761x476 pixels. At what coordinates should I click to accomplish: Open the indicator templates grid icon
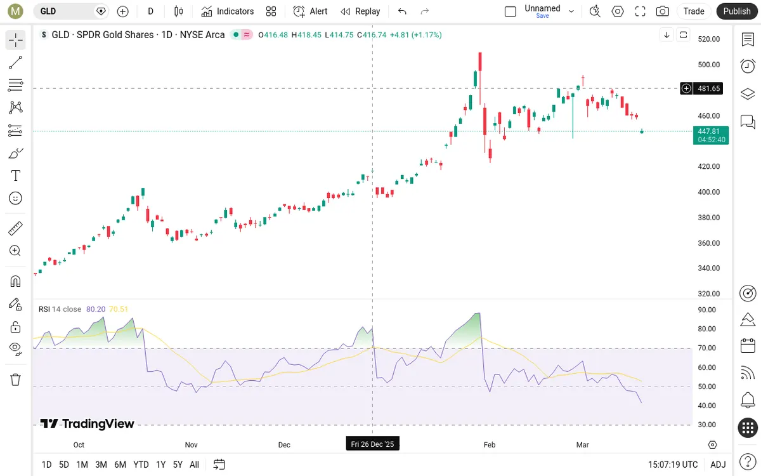tap(271, 11)
